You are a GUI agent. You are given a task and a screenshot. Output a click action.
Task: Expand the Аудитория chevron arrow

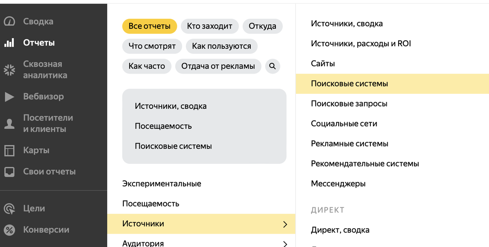pyautogui.click(x=285, y=244)
